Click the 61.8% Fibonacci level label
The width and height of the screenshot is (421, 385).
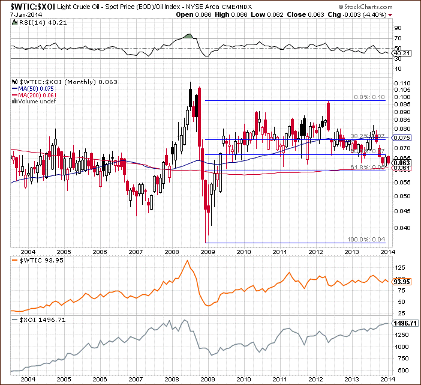coord(368,167)
